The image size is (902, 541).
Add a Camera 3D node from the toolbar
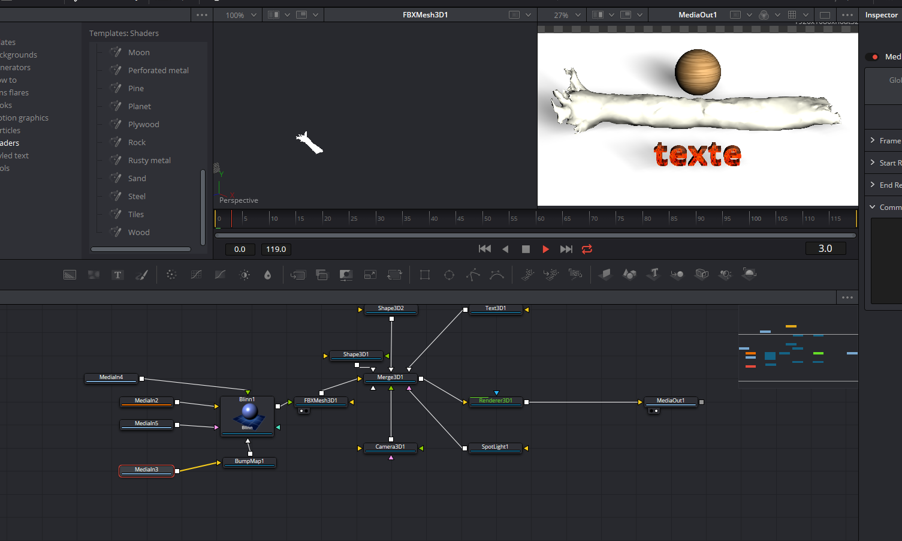pyautogui.click(x=702, y=274)
